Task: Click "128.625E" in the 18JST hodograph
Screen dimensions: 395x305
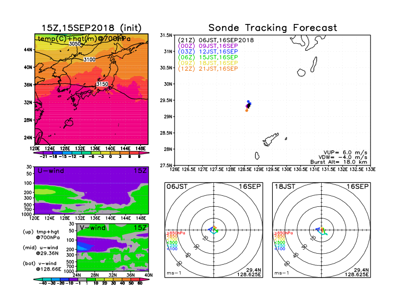Action: [x=357, y=275]
